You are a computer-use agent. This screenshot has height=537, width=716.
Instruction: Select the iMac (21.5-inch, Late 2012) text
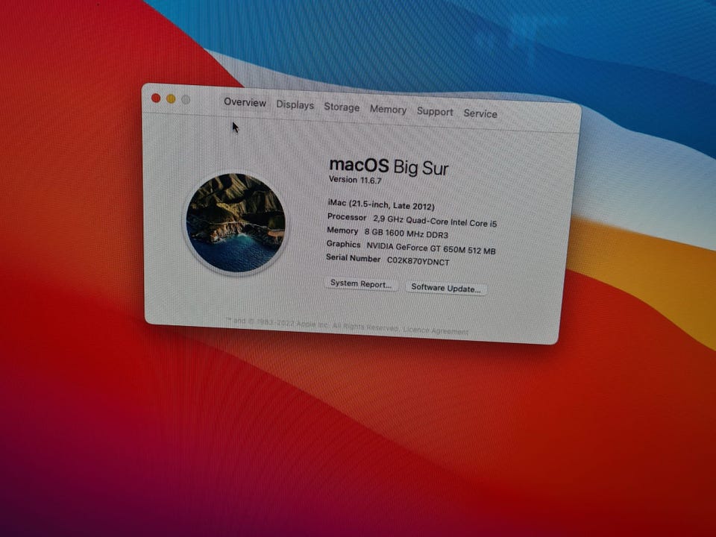click(381, 204)
